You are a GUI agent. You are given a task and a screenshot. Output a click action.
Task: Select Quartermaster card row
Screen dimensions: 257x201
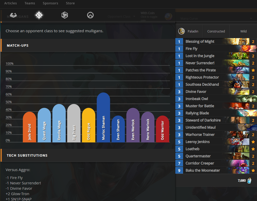click(216, 156)
